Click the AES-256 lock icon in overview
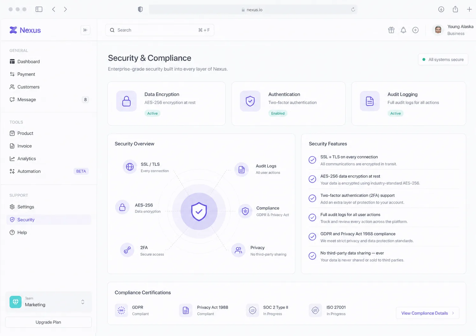This screenshot has width=476, height=336. [x=122, y=208]
